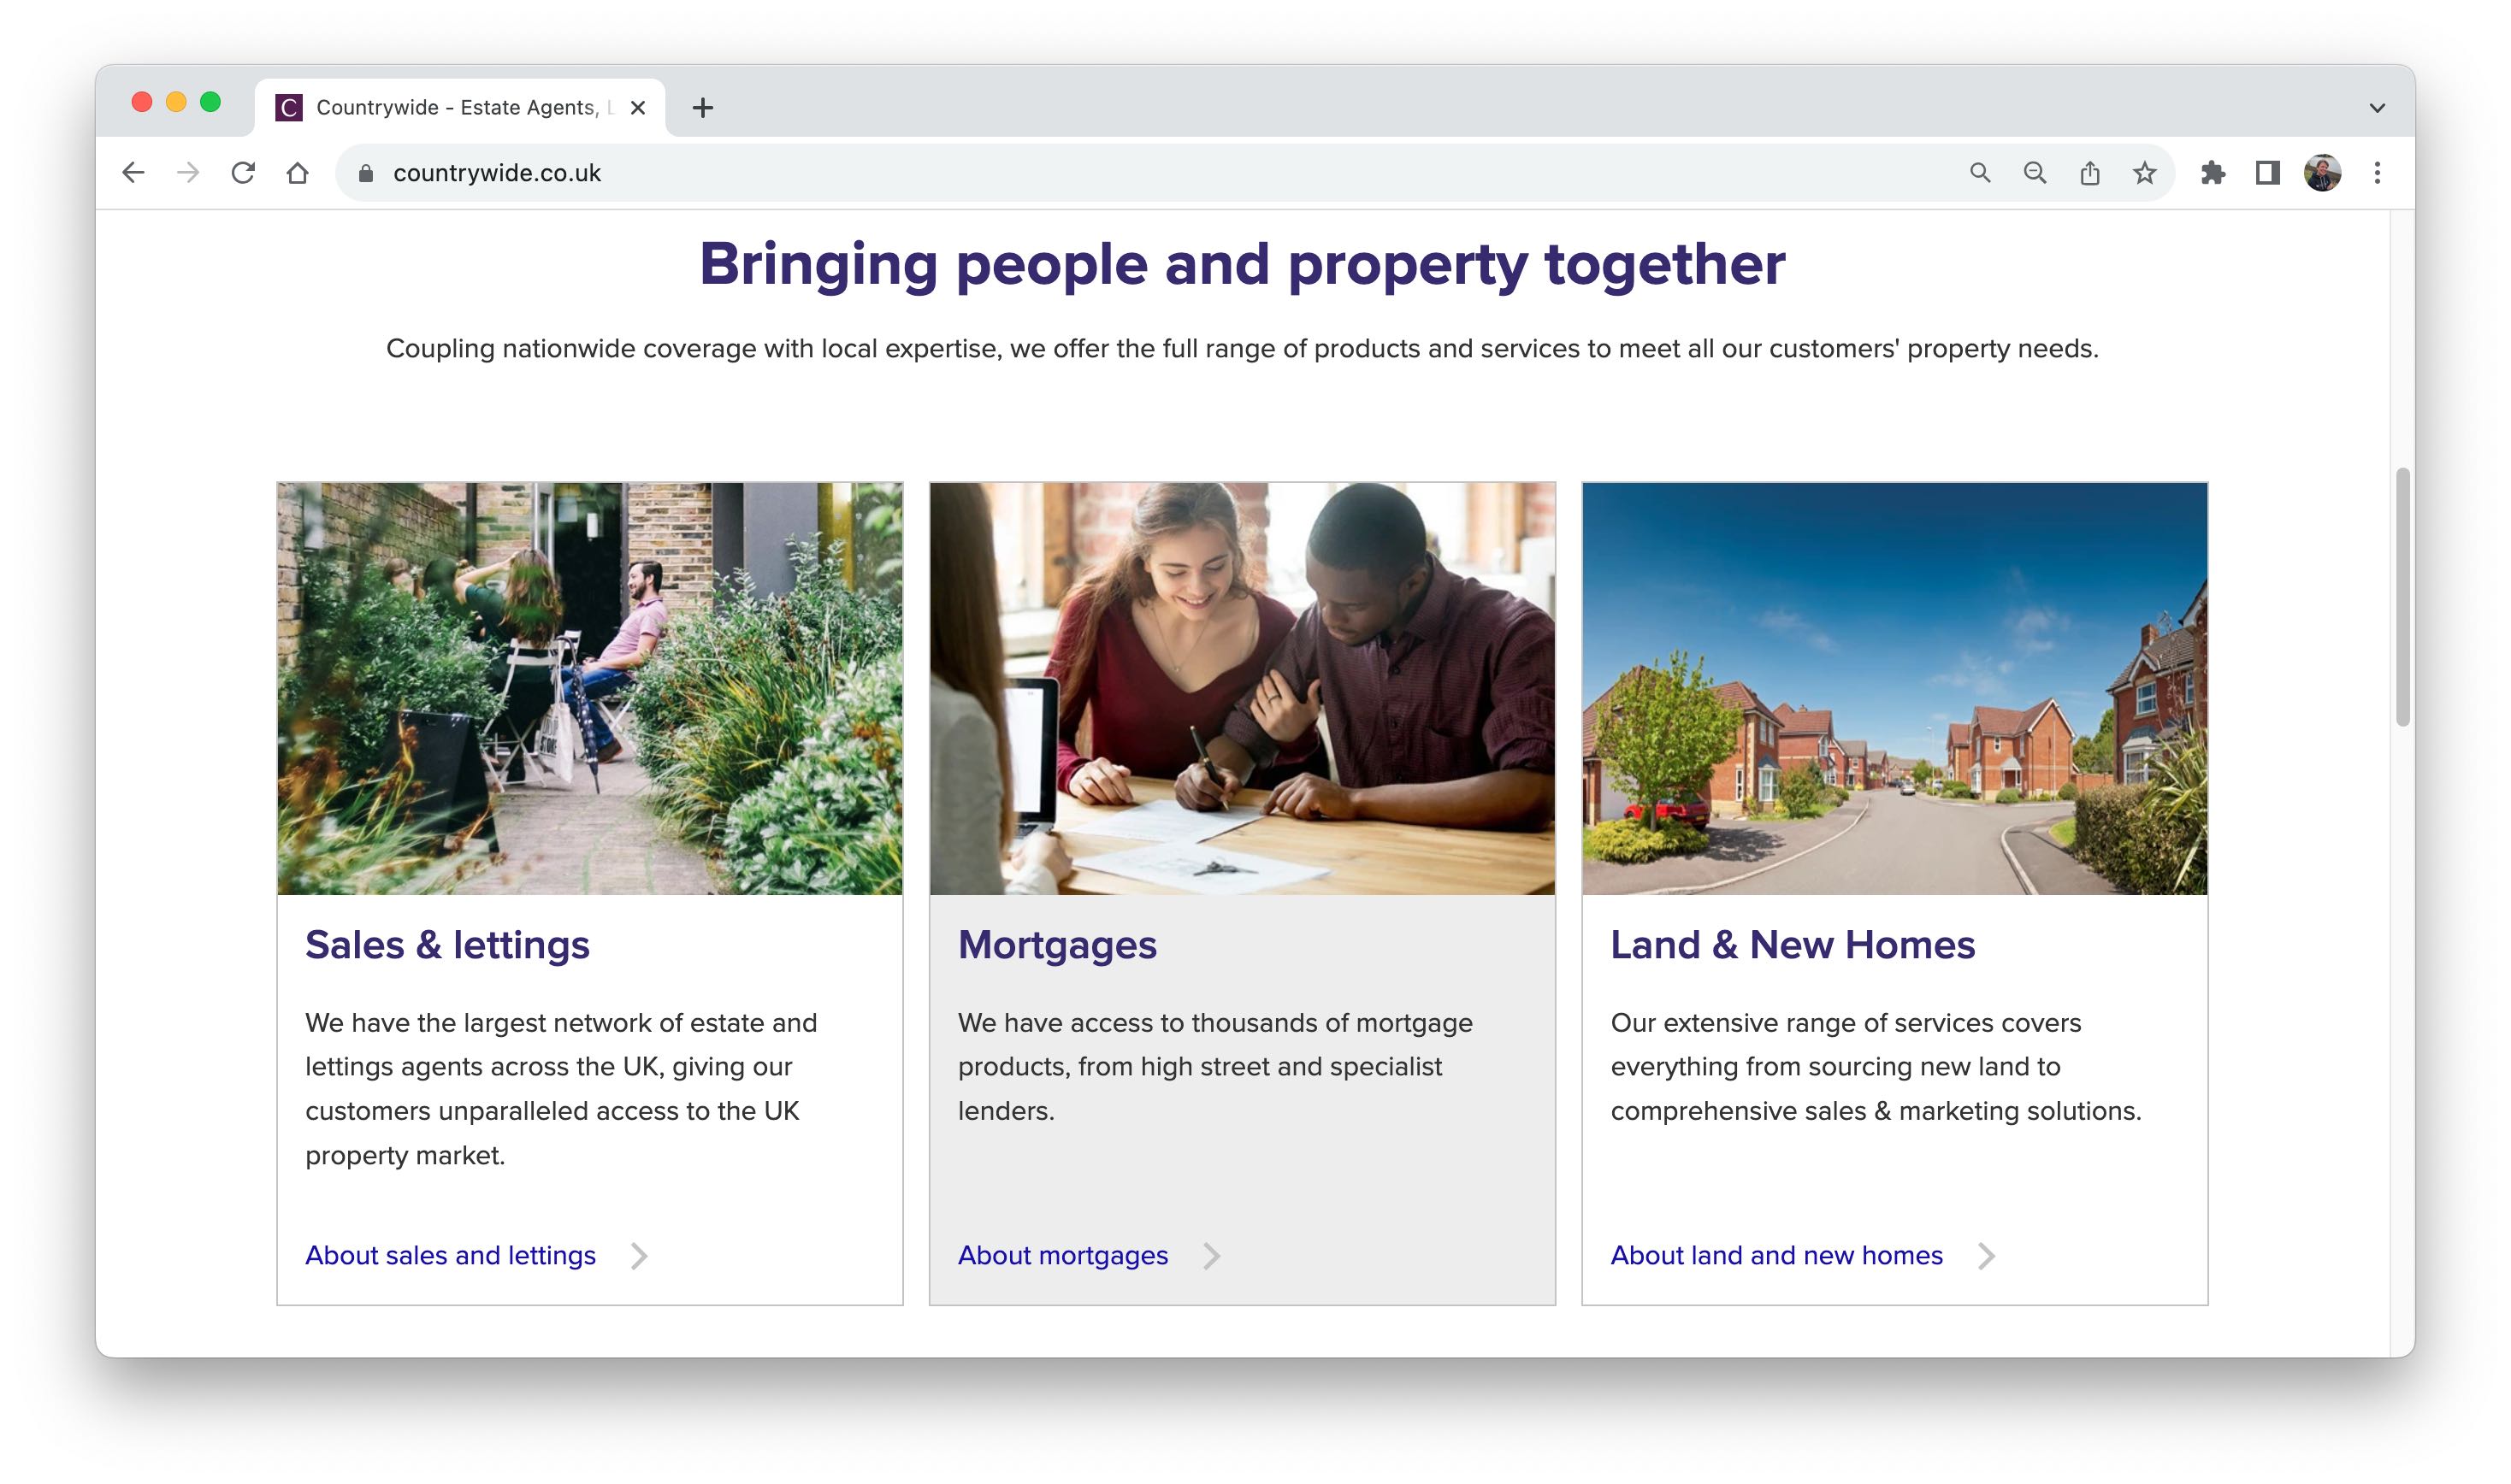Open the extensions puzzle icon
Viewport: 2511px width, 1484px height.
coord(2213,173)
